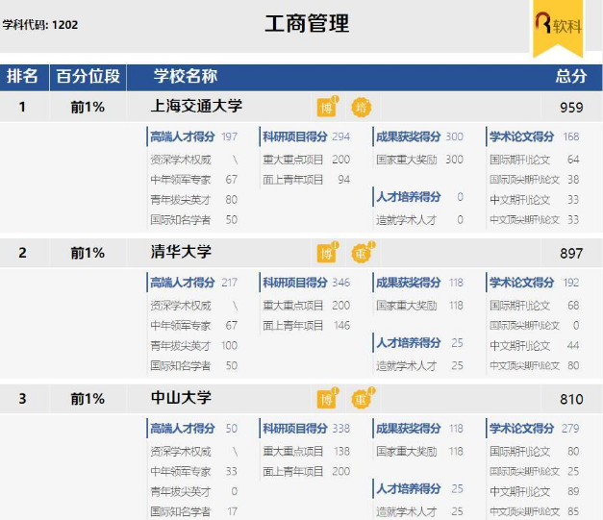The image size is (603, 520).
Task: Click 中年领军专家 row under 中山大学
Action: click(194, 471)
